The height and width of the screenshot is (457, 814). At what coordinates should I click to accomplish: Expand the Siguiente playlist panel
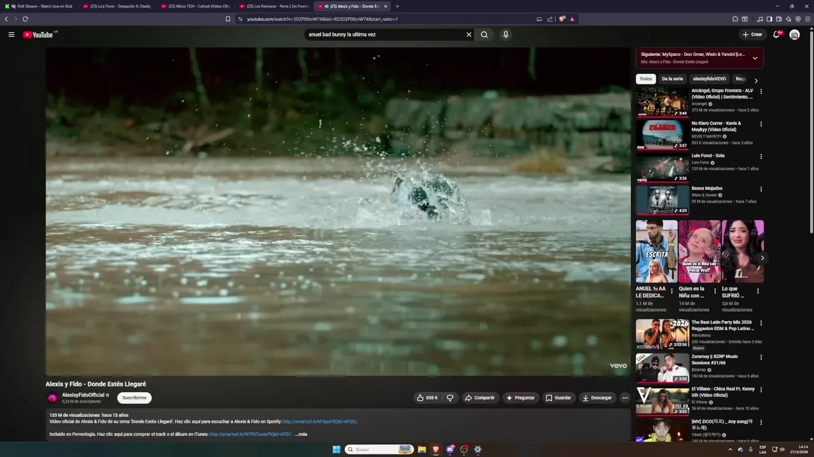[755, 58]
